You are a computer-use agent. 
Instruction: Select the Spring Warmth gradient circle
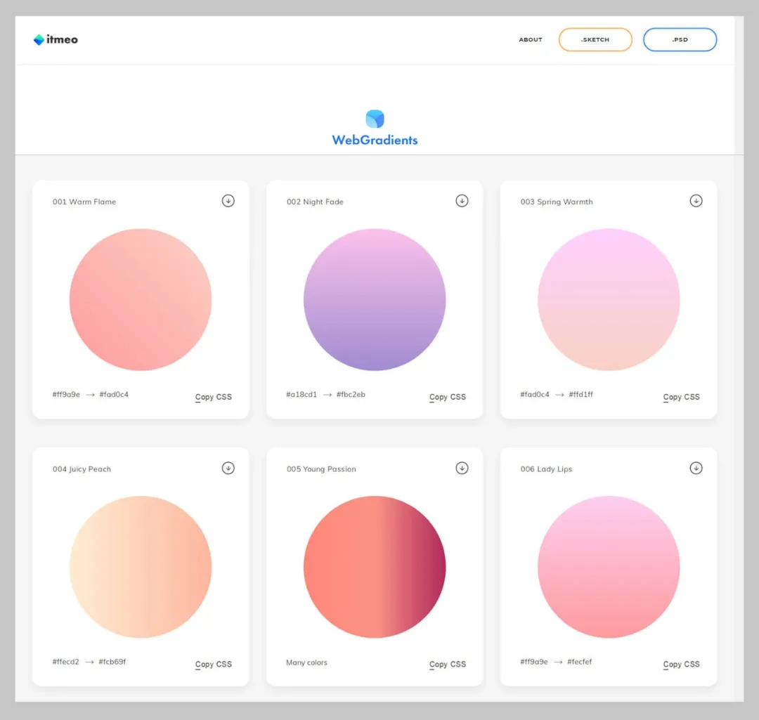coord(609,299)
